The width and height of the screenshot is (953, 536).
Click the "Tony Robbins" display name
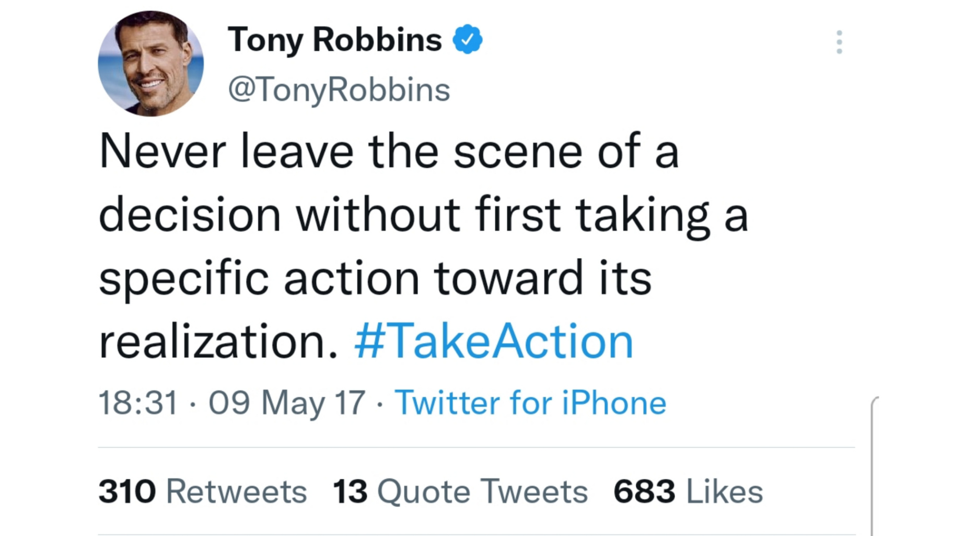pos(334,40)
